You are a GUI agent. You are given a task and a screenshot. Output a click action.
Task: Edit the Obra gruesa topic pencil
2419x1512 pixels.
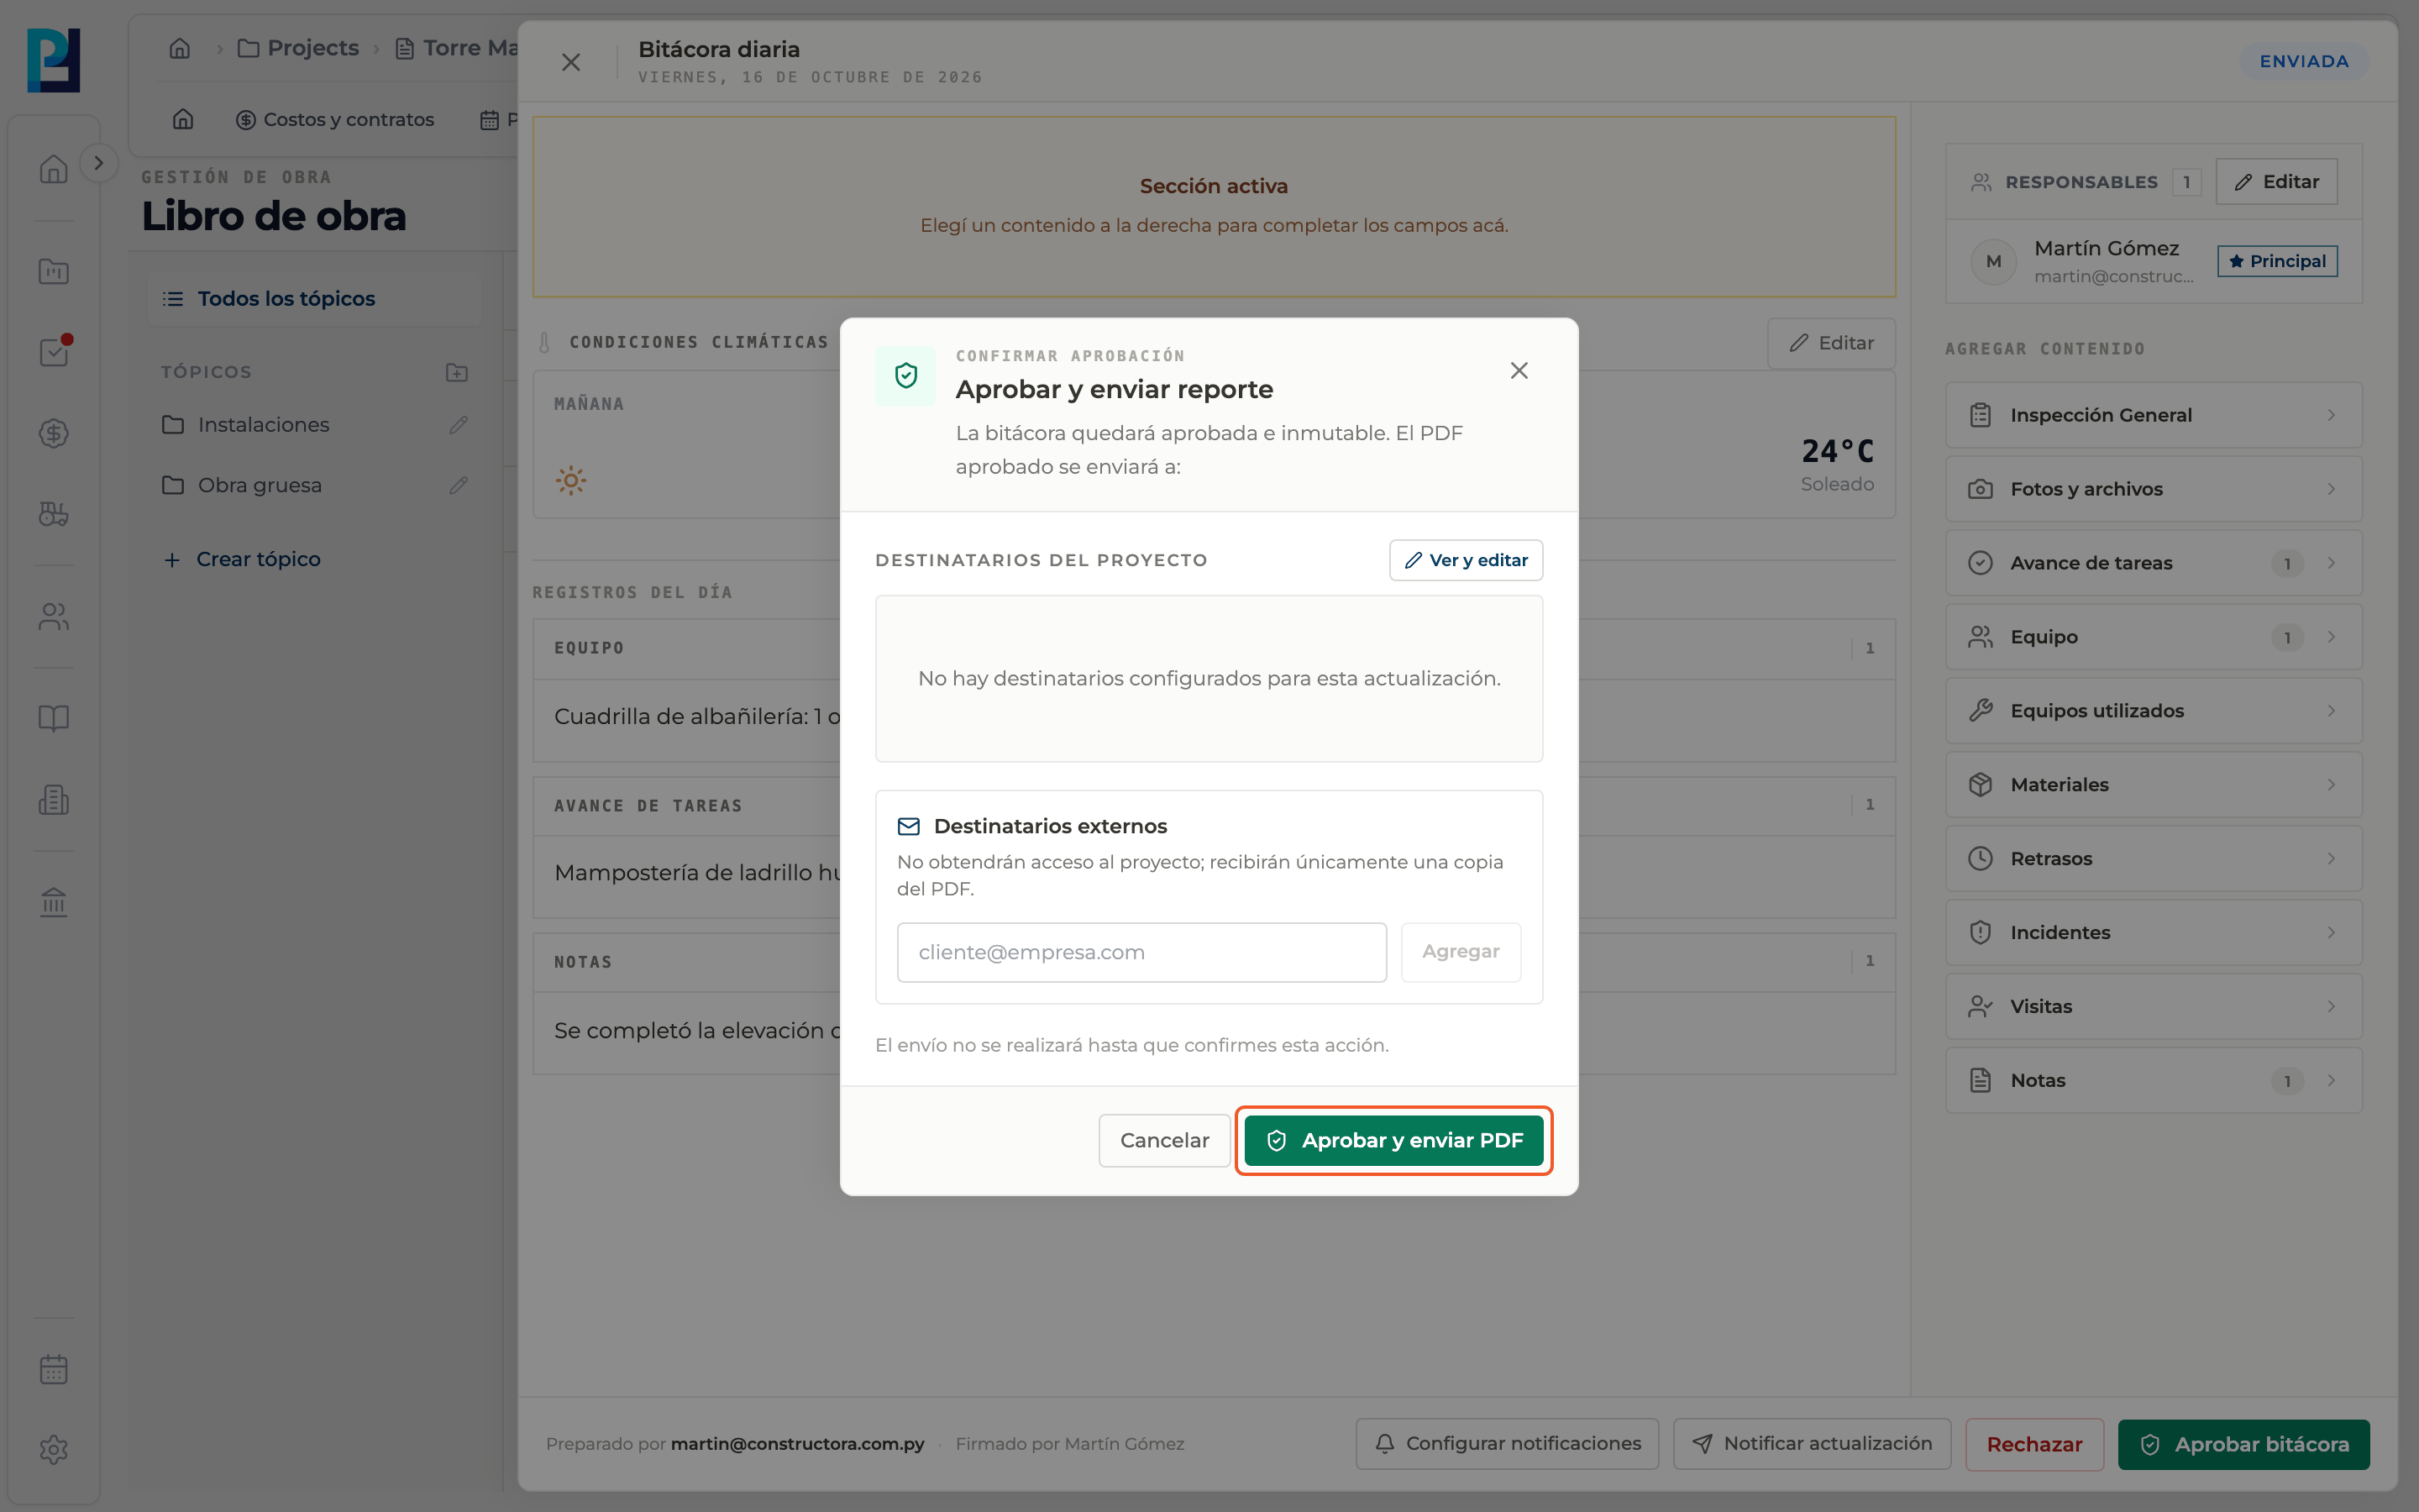pyautogui.click(x=459, y=486)
